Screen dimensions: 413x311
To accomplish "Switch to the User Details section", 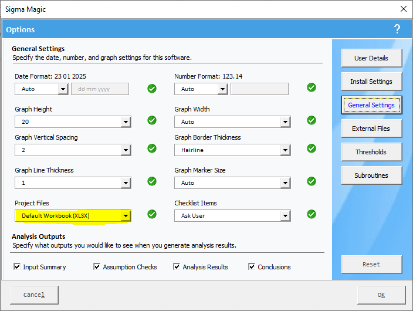I will click(x=371, y=58).
